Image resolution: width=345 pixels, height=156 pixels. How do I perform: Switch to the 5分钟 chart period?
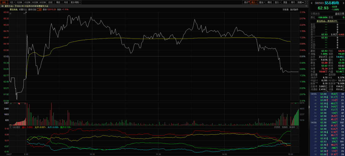tap(19, 2)
